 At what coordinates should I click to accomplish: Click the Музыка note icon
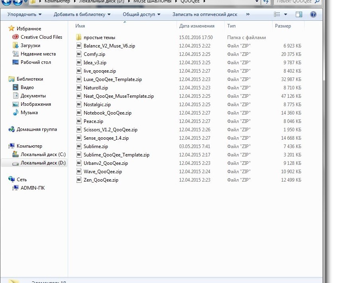point(16,113)
